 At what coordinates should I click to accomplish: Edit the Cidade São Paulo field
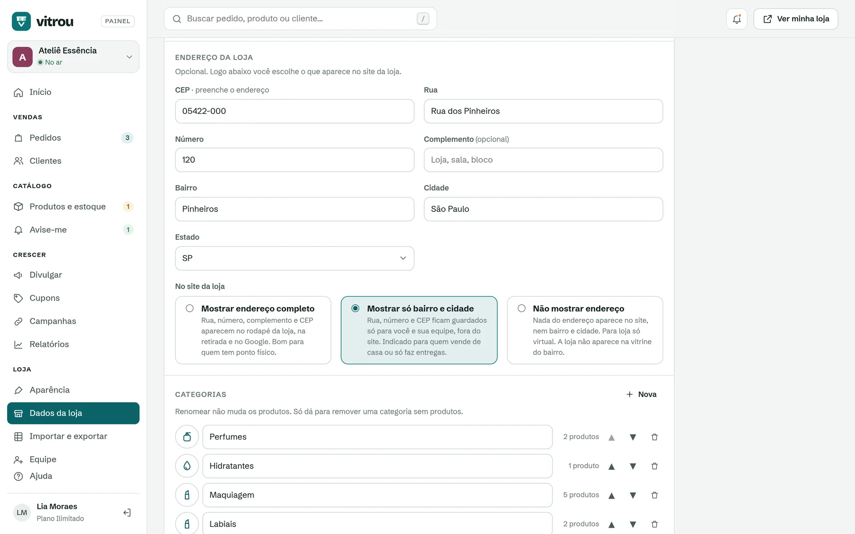click(543, 209)
